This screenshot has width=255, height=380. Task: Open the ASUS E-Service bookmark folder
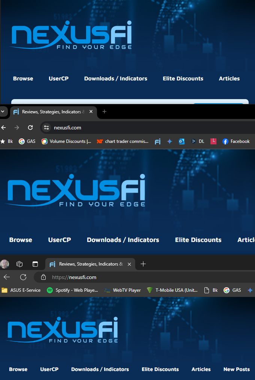point(21,290)
